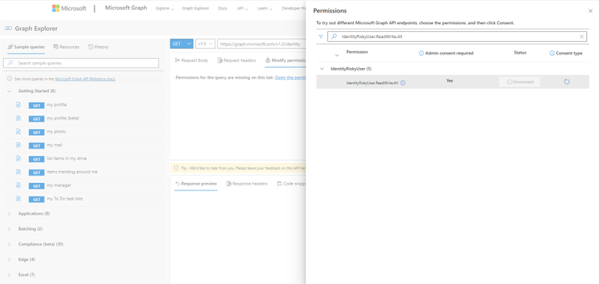Screen dimensions: 599x284
Task: Click document icon for items trending around me
Action: tap(18, 172)
